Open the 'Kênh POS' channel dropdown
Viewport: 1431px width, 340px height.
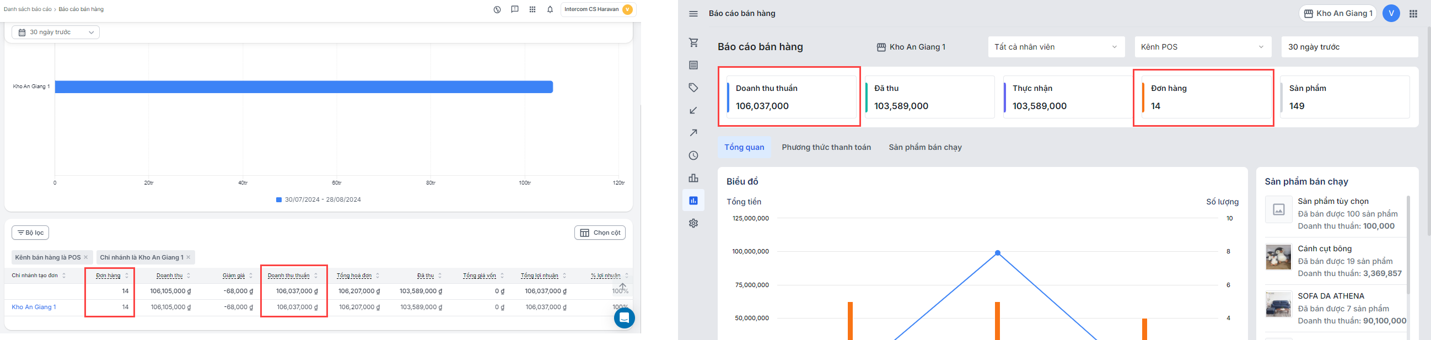(1203, 47)
